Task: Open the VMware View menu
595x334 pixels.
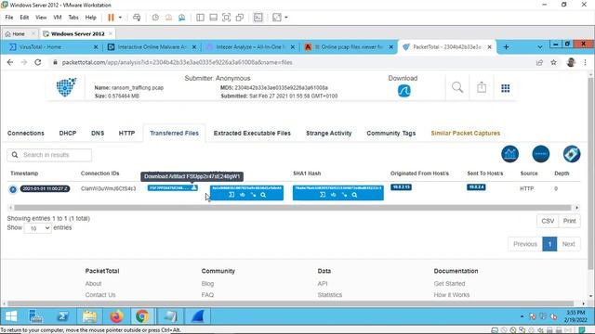Action: point(41,18)
